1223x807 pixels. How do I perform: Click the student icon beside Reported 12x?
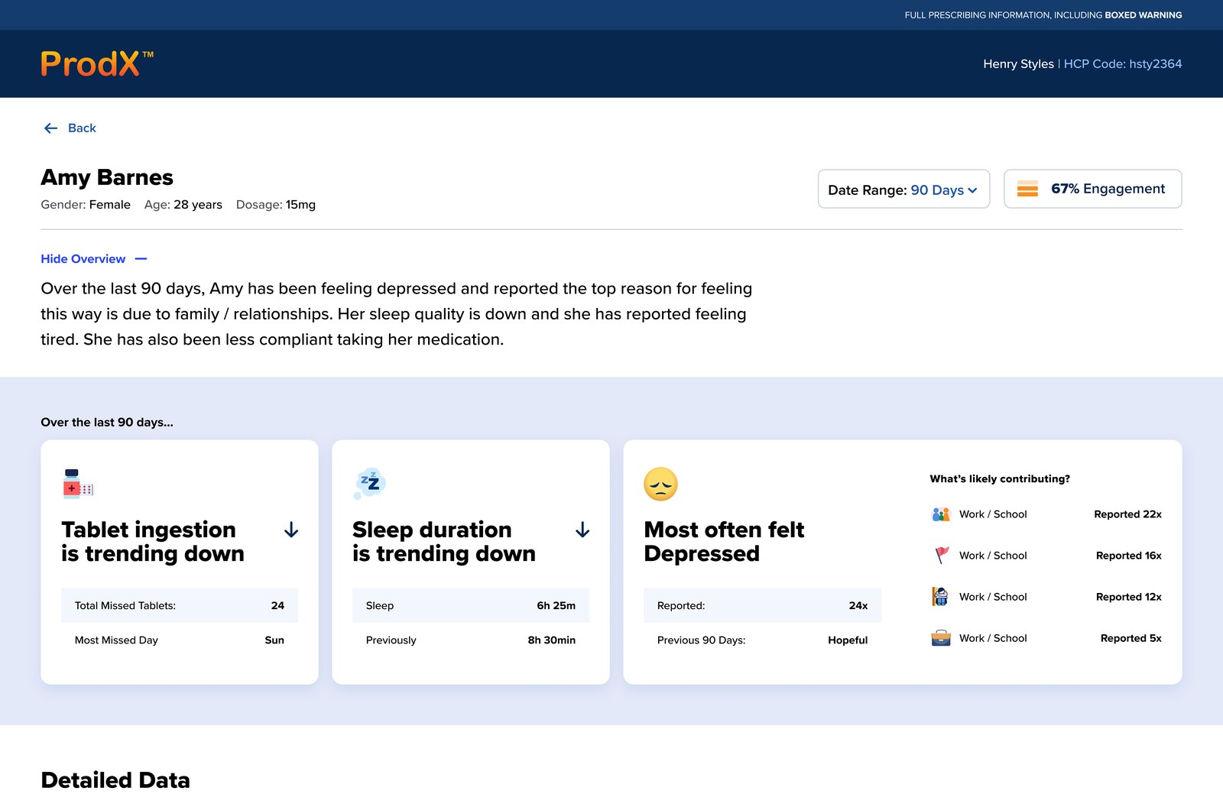941,597
